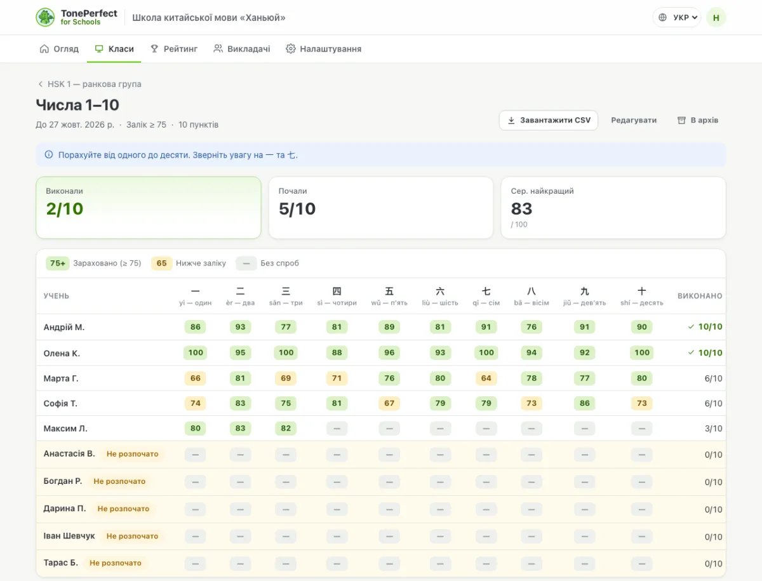Click the 七 qī — сім column header
The height and width of the screenshot is (581, 762).
[486, 296]
